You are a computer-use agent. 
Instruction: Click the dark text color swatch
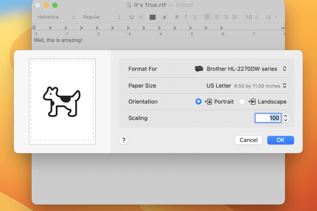click(153, 17)
